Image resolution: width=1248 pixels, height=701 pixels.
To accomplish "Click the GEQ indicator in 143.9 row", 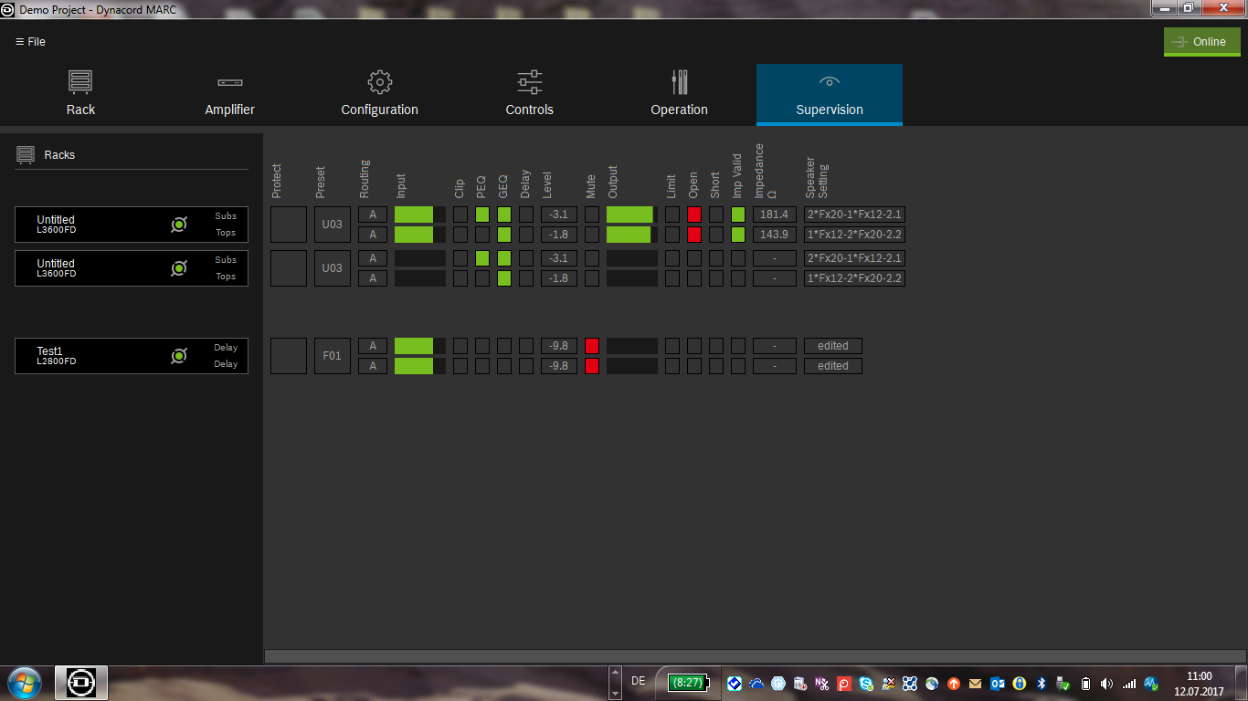I will click(504, 235).
